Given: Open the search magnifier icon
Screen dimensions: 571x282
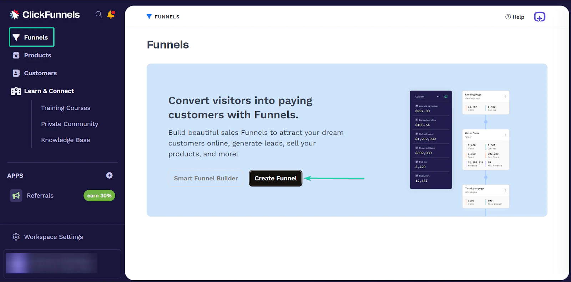Looking at the screenshot, I should tap(99, 14).
